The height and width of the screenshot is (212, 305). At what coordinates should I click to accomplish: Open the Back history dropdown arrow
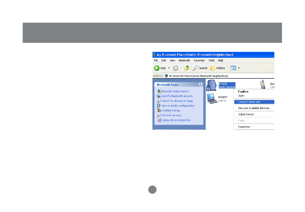point(169,68)
